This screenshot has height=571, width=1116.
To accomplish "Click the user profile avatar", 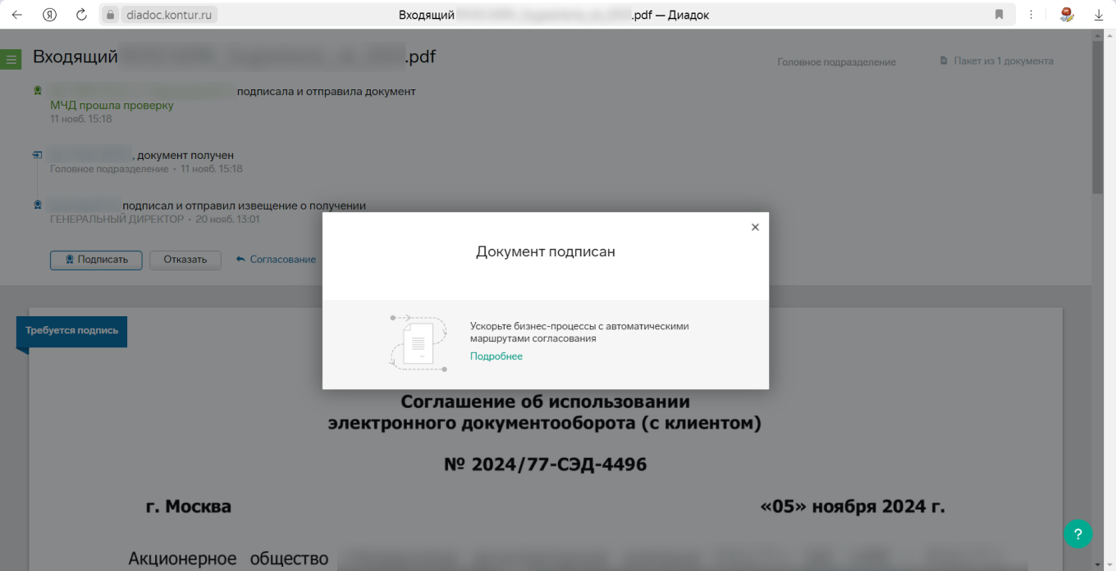I will (1065, 14).
